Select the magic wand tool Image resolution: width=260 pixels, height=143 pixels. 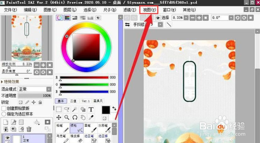tap(75, 109)
